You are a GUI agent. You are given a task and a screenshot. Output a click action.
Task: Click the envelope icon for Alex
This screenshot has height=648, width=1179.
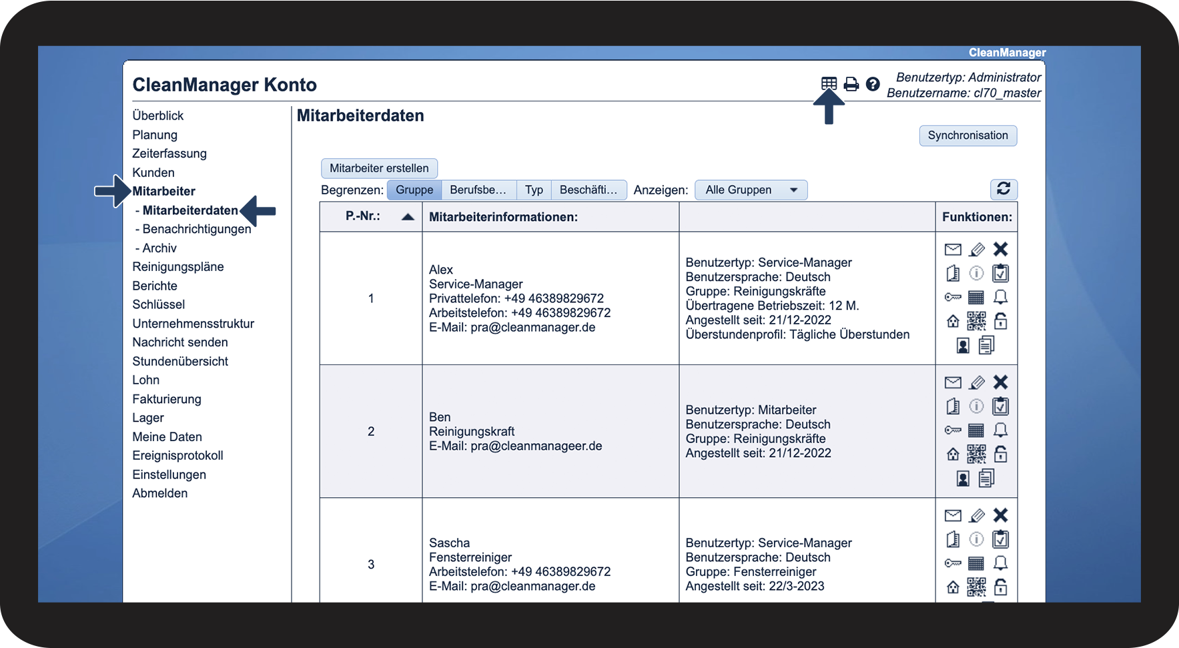point(953,250)
